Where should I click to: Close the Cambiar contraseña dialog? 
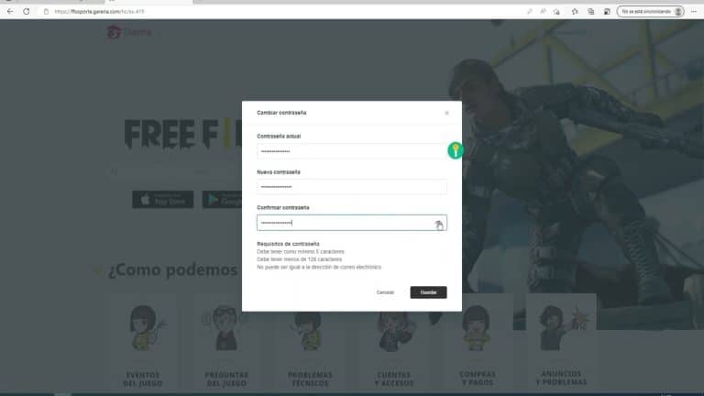[x=446, y=113]
